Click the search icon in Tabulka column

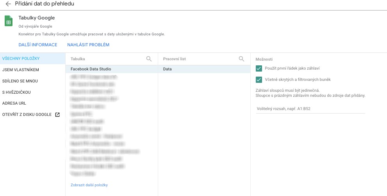[149, 59]
